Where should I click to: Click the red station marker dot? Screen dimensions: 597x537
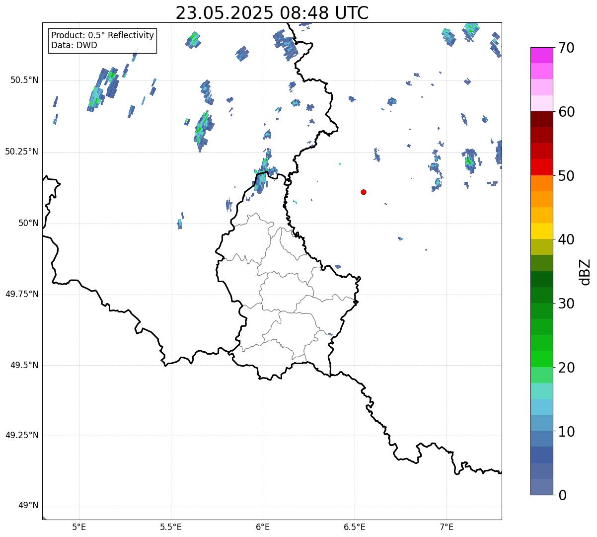pos(364,192)
